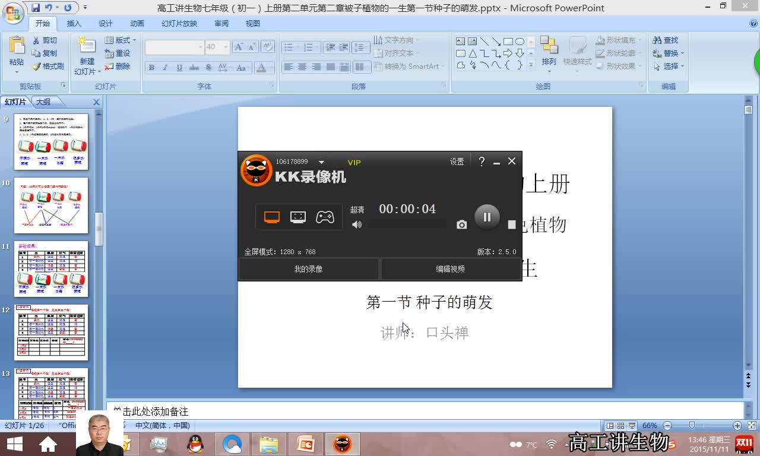Save the presentation via quick access toolbar
The width and height of the screenshot is (760, 456).
[36, 8]
